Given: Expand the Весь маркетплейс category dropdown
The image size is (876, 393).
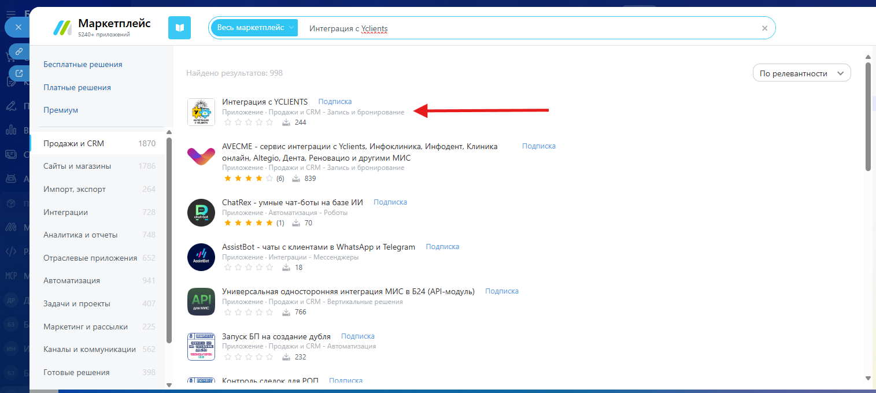Looking at the screenshot, I should 254,28.
